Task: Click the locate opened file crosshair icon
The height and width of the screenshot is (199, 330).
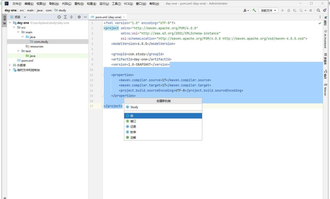Action: pos(59,17)
